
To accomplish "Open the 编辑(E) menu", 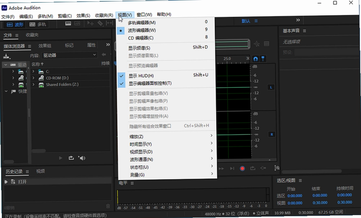I will [x=26, y=16].
